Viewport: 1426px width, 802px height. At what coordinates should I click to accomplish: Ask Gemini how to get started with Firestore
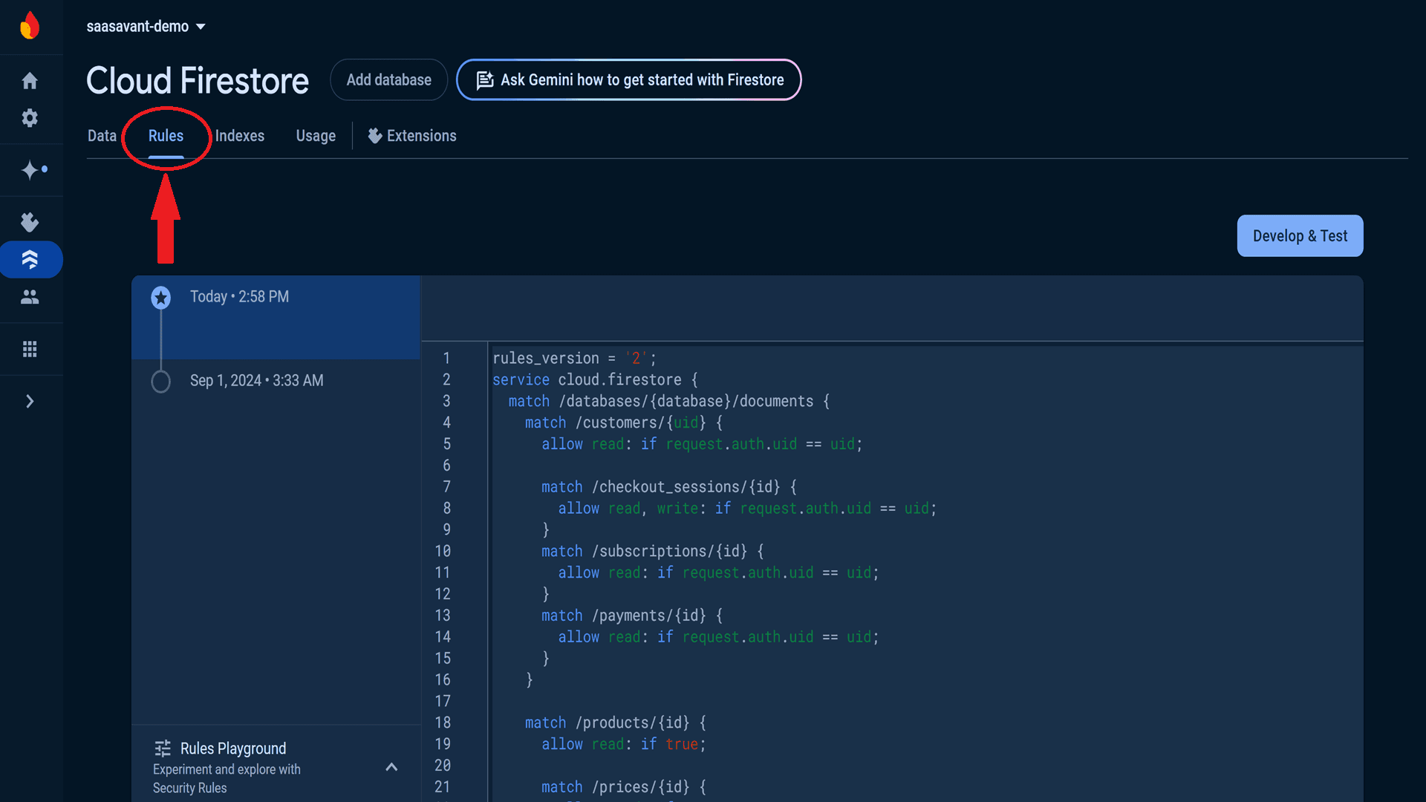tap(629, 79)
